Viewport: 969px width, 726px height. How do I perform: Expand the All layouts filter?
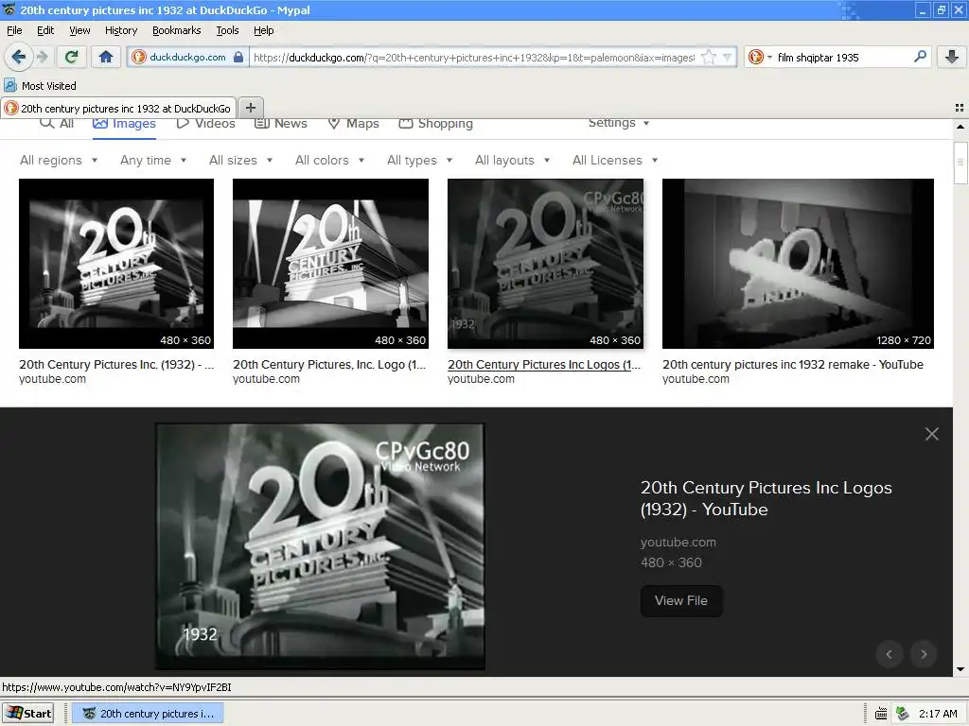(x=512, y=160)
